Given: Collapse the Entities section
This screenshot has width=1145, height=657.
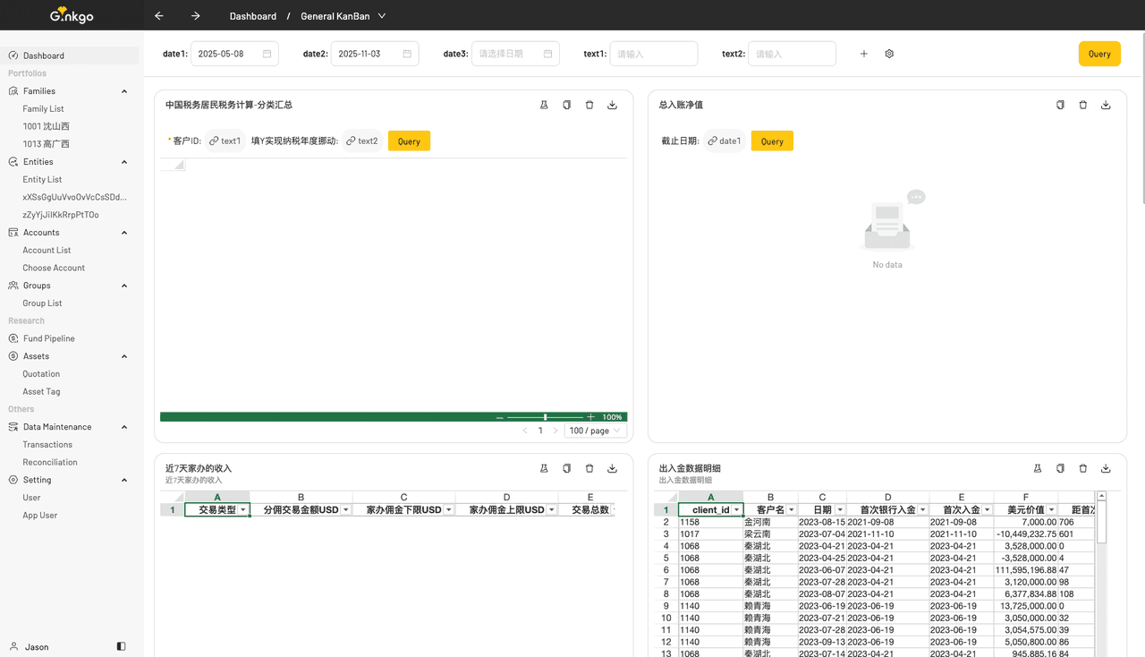Looking at the screenshot, I should coord(124,162).
